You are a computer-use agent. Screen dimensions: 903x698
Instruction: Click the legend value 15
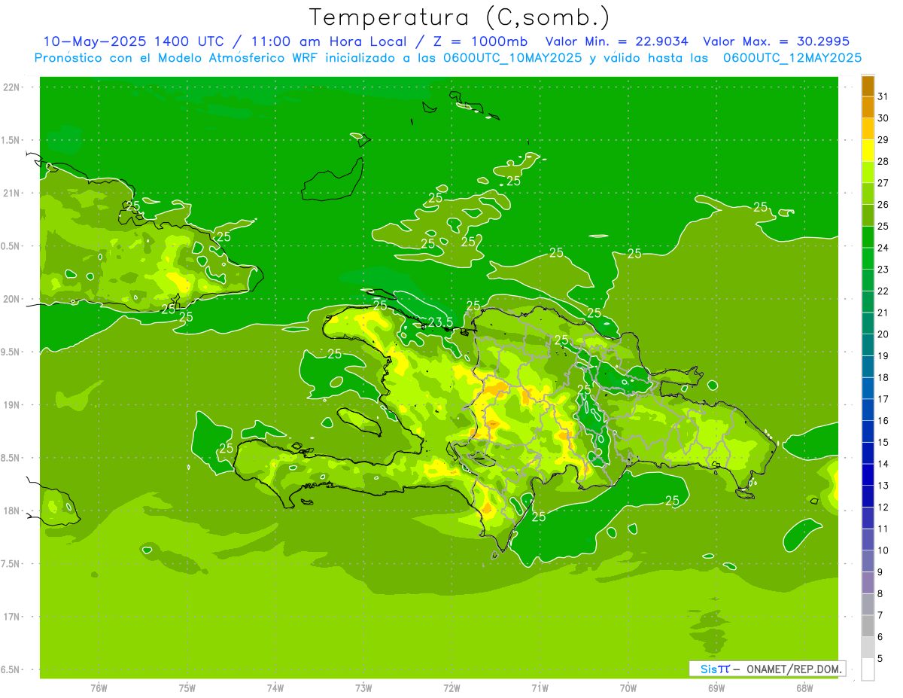tap(883, 443)
